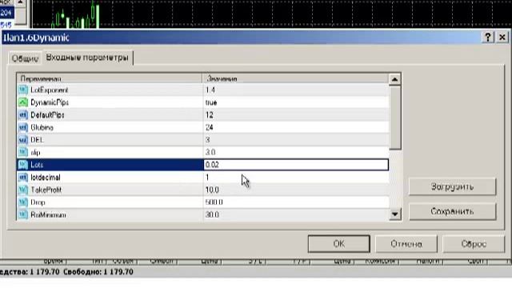Click the Отмена button
The image size is (512, 288).
point(406,244)
